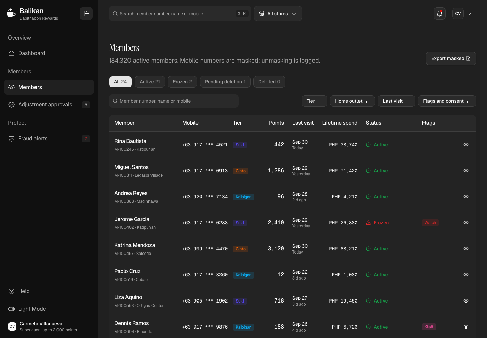Screen dimensions: 487x338
Task: Click the ⌘K shortcut badge in search
Action: (242, 14)
